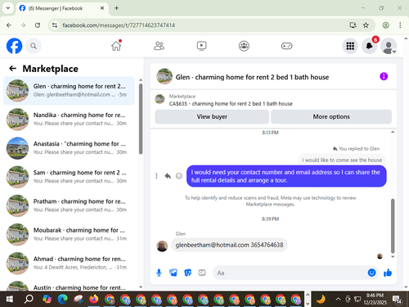
Task: Open Glen conversation in Marketplace list
Action: click(69, 91)
